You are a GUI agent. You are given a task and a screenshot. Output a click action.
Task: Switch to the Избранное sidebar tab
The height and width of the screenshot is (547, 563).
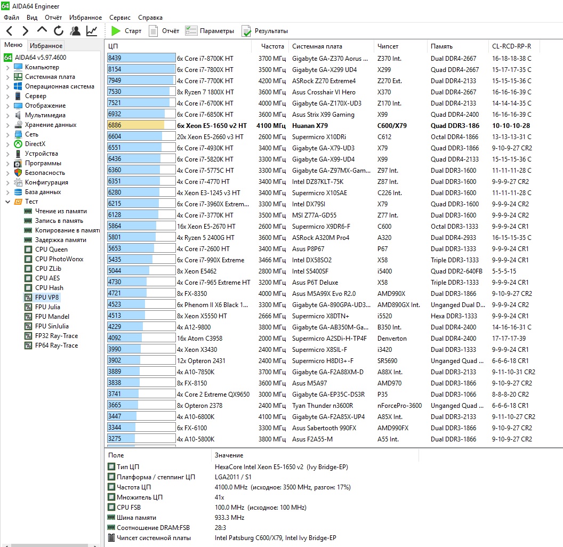tap(46, 46)
